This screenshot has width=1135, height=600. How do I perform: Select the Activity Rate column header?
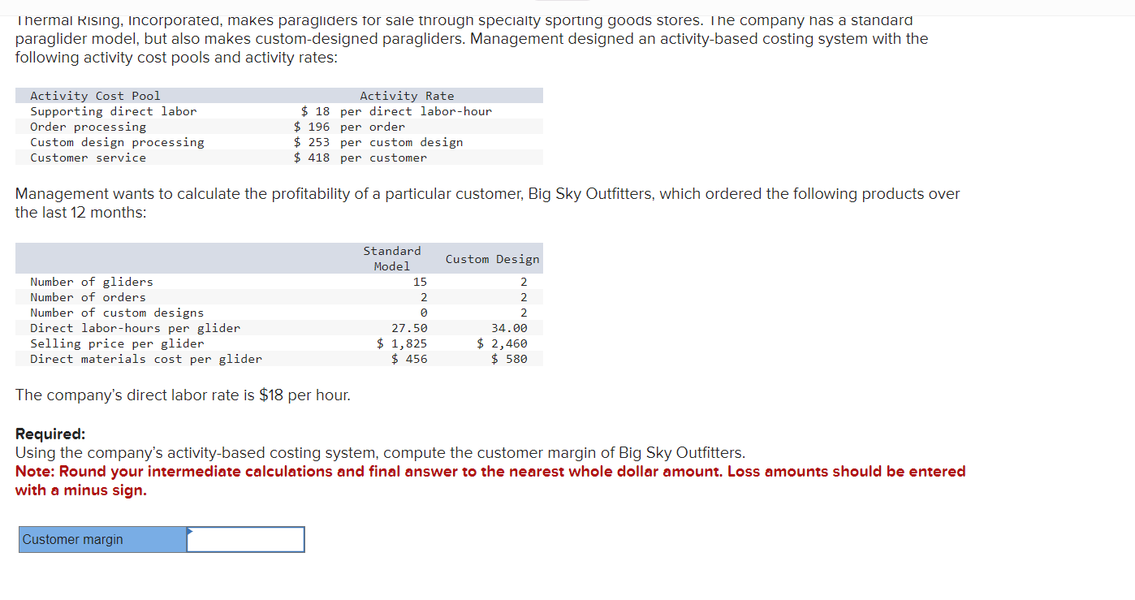tap(407, 96)
